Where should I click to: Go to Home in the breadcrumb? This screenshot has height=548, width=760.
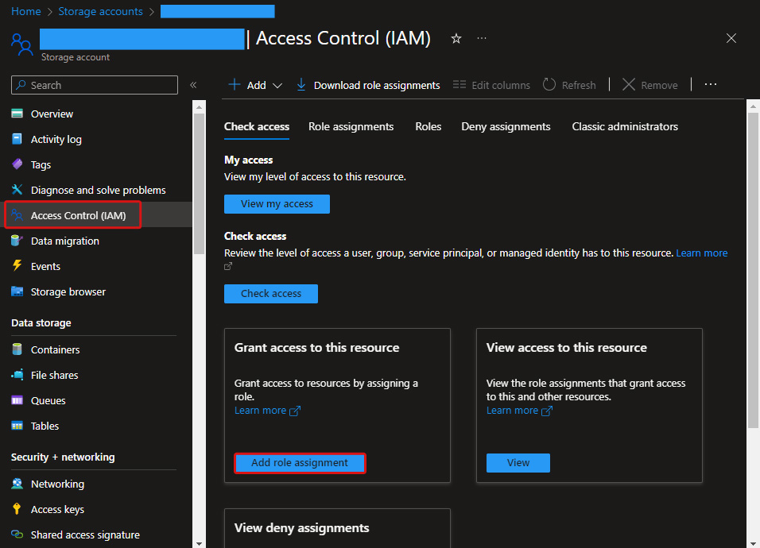point(26,12)
